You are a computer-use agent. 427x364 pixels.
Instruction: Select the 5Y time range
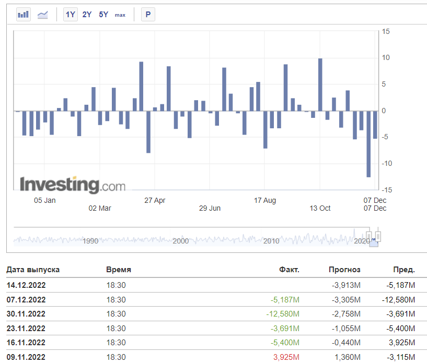pyautogui.click(x=103, y=15)
